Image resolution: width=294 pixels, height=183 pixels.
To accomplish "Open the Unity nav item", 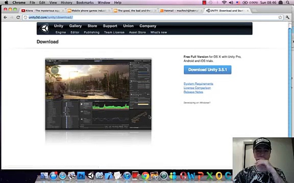I will click(x=58, y=26).
